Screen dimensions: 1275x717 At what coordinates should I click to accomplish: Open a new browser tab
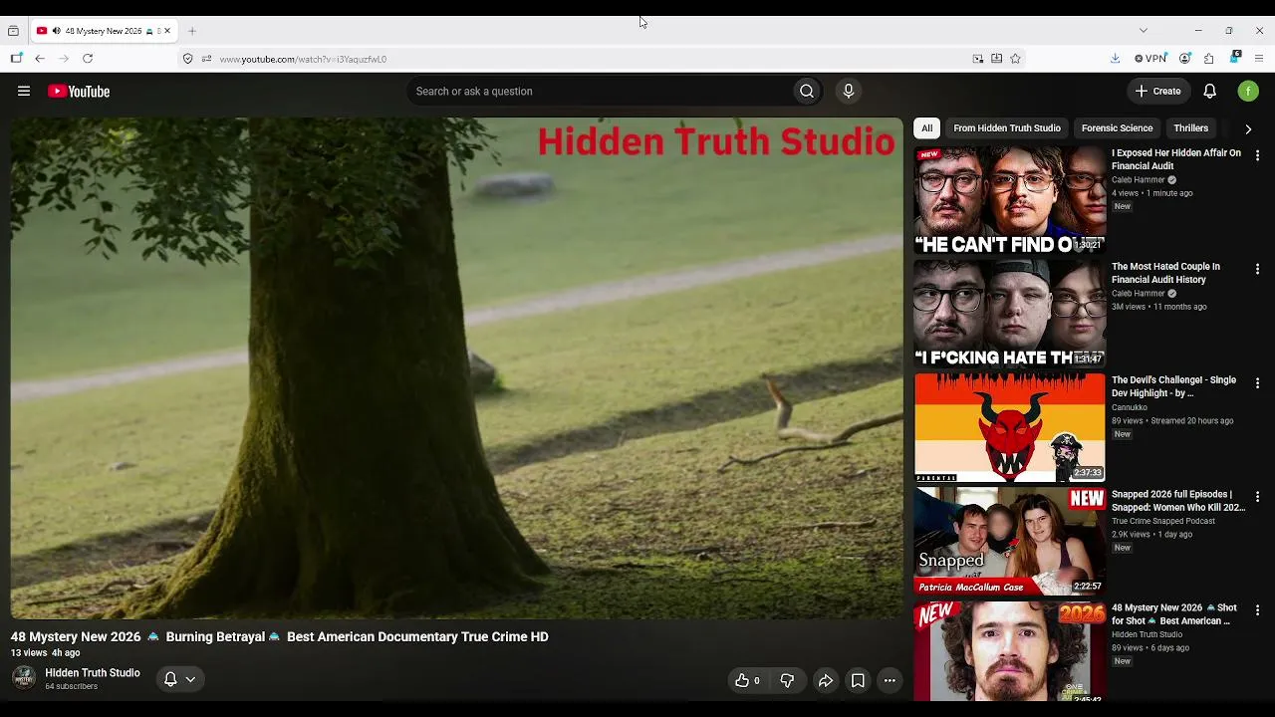(x=192, y=31)
